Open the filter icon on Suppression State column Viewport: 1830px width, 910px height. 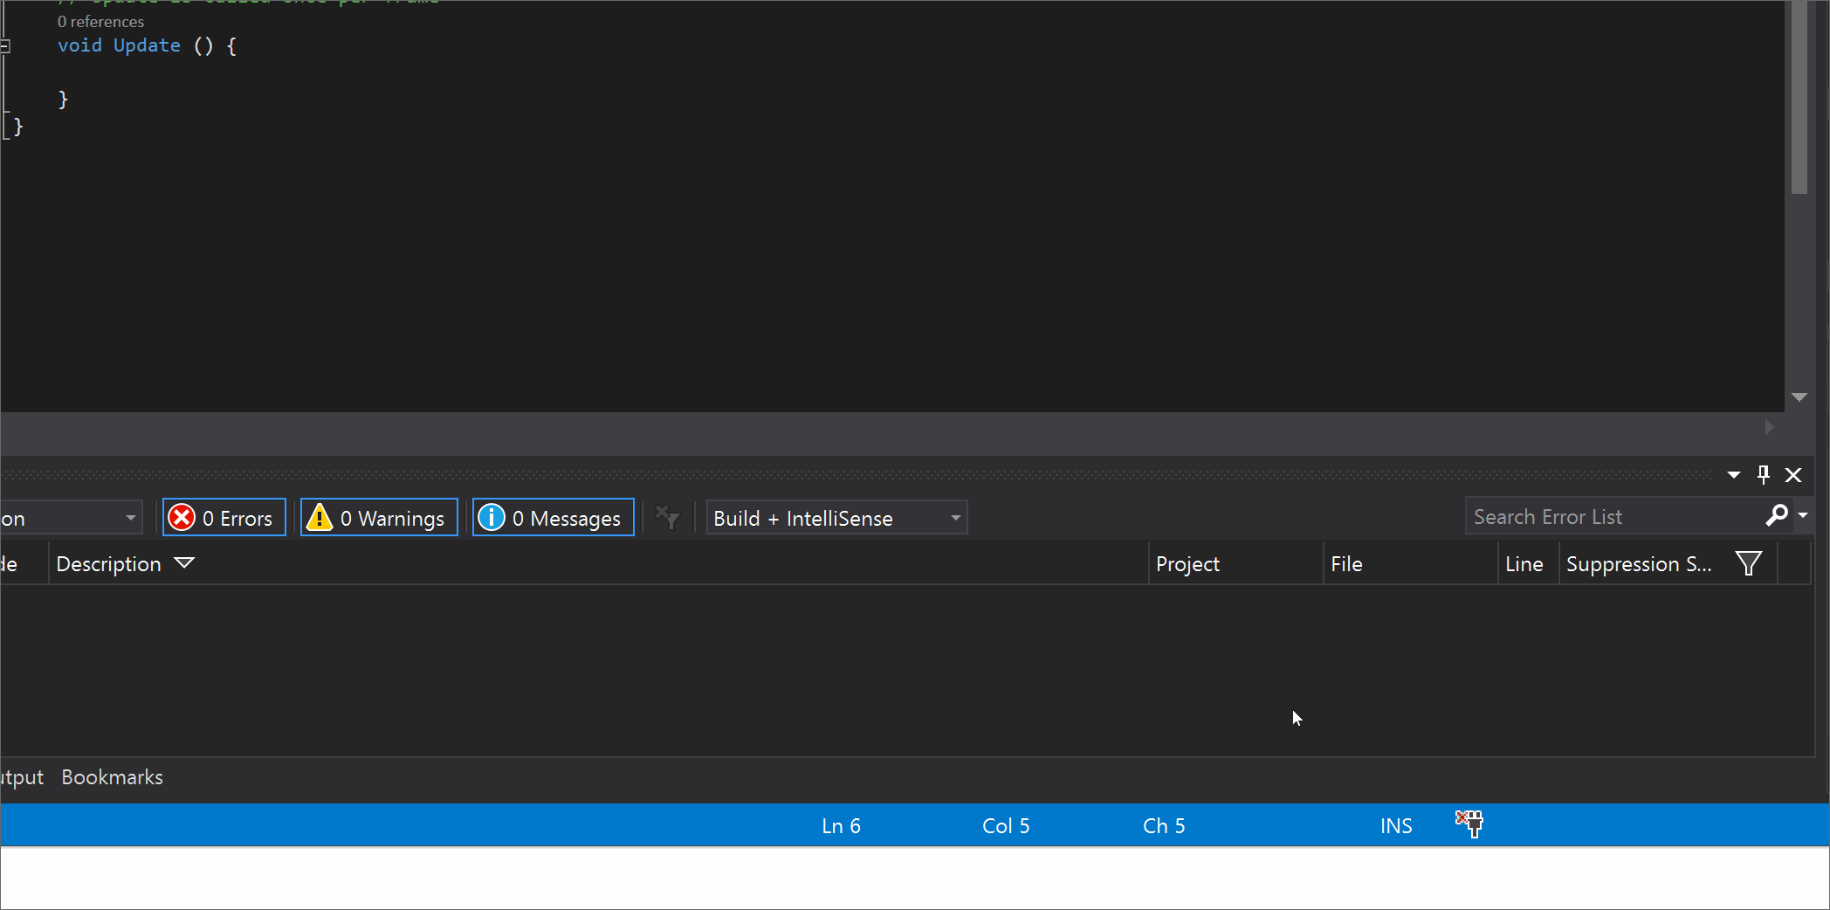pyautogui.click(x=1749, y=562)
